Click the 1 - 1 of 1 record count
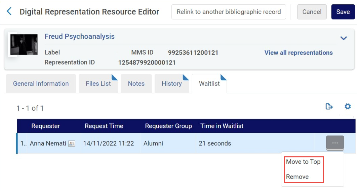 pos(30,108)
